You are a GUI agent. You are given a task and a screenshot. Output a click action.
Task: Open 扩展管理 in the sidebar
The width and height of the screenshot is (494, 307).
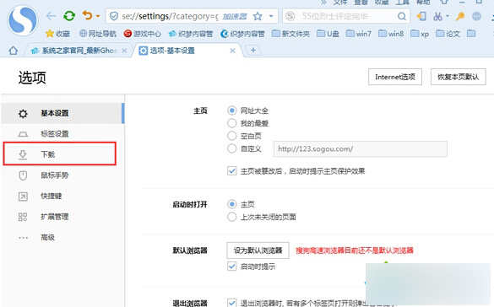pyautogui.click(x=62, y=217)
